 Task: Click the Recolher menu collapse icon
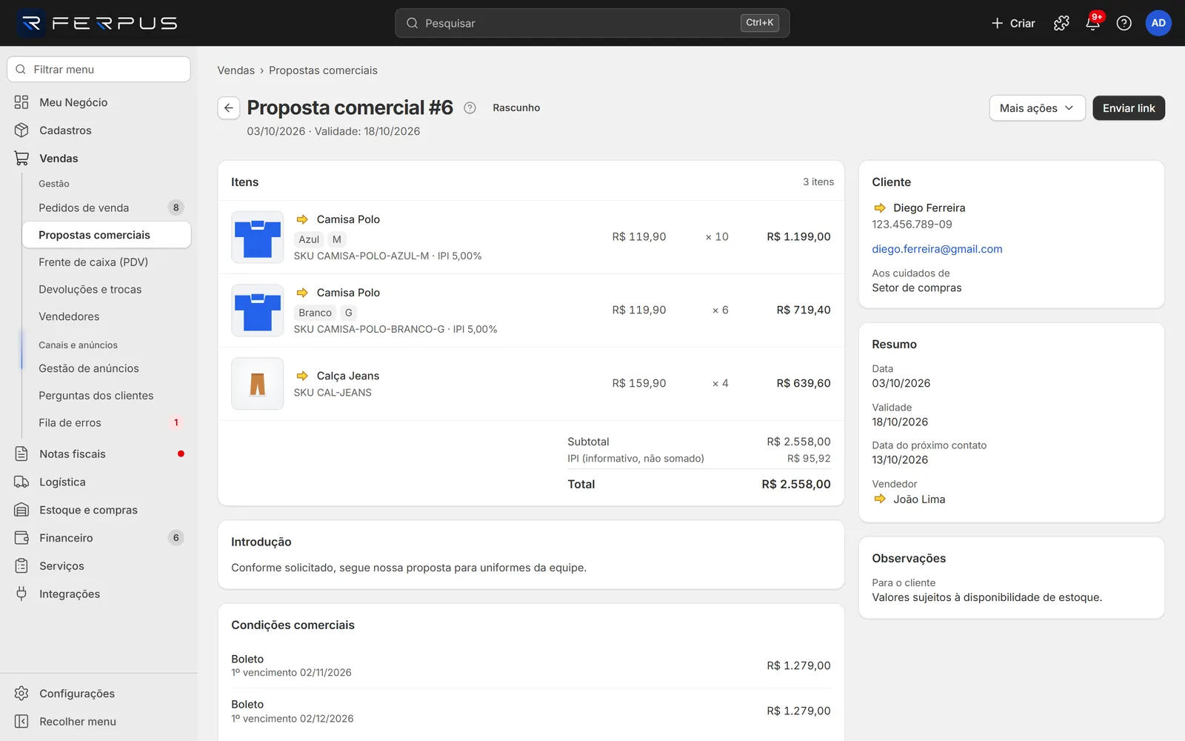click(21, 722)
